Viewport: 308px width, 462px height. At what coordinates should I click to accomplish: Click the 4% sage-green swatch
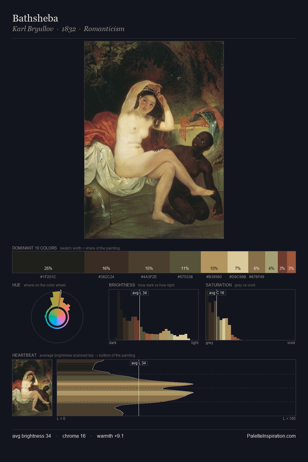271,262
